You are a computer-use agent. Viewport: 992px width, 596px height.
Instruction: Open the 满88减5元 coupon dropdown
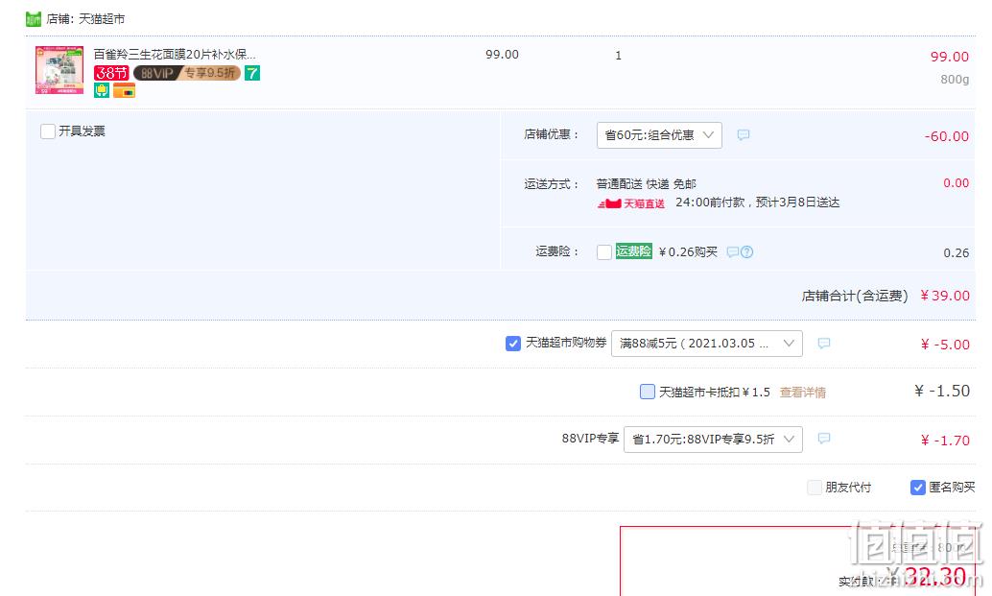coord(707,344)
